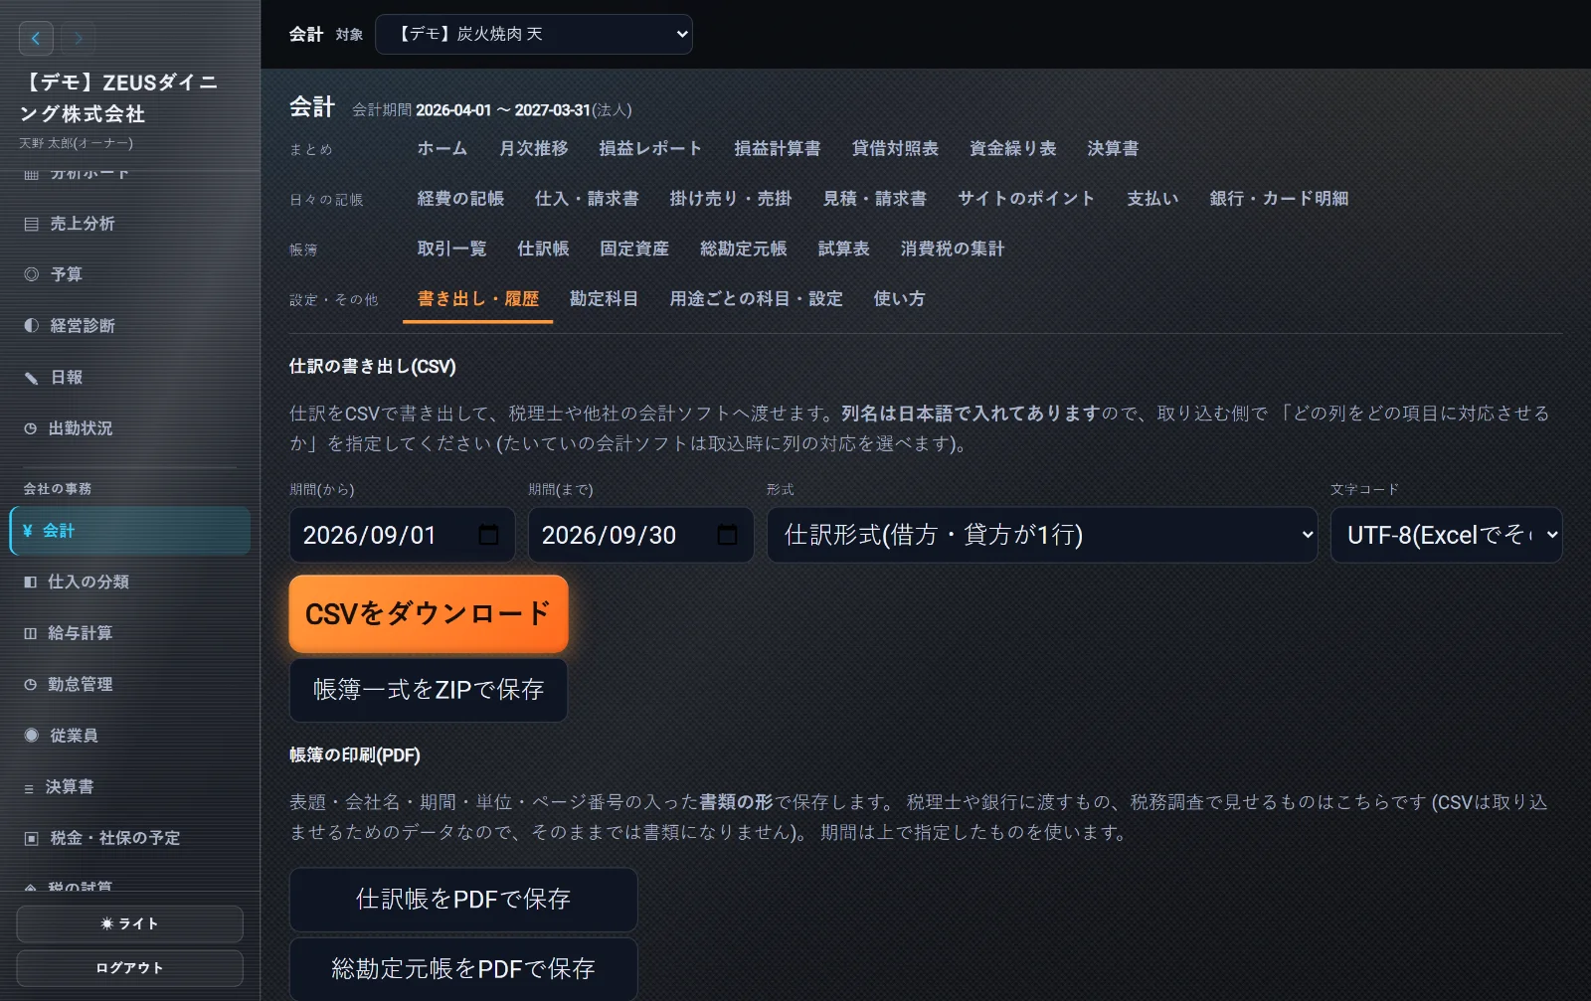Open the 文字コード encoding dropdown
This screenshot has width=1591, height=1001.
click(x=1447, y=535)
